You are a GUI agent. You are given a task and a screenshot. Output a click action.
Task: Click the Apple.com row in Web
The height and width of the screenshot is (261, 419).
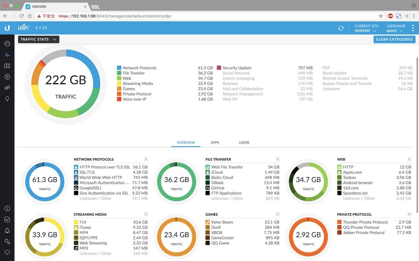point(374,173)
